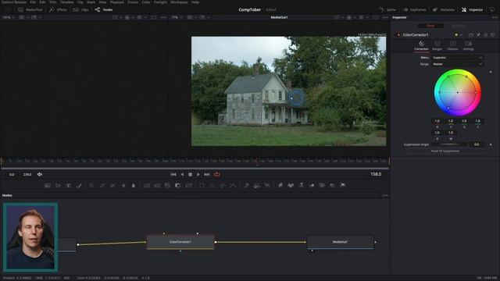500x281 pixels.
Task: Add a Transform node from toolbar
Action: click(x=188, y=186)
